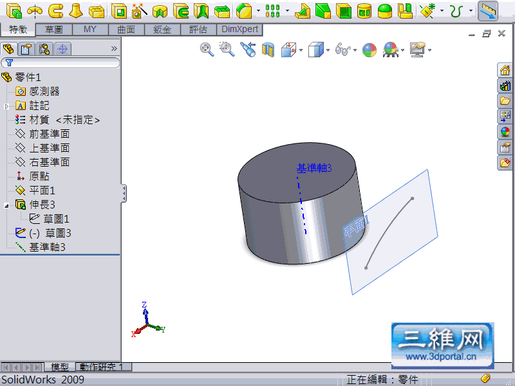Collapse the 伸長3 tree node
Screen dimensions: 515x386
[6, 206]
